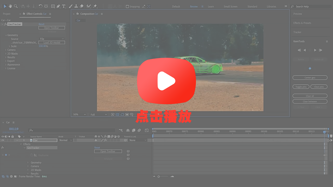Open the Composition Mini-Flowchart icon
The width and height of the screenshot is (333, 187).
tap(121, 130)
